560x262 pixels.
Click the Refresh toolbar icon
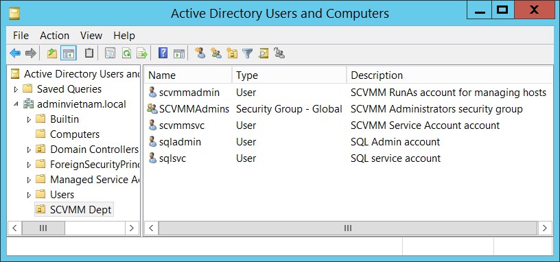pyautogui.click(x=126, y=53)
